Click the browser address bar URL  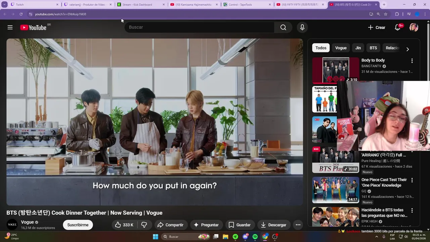(x=60, y=14)
